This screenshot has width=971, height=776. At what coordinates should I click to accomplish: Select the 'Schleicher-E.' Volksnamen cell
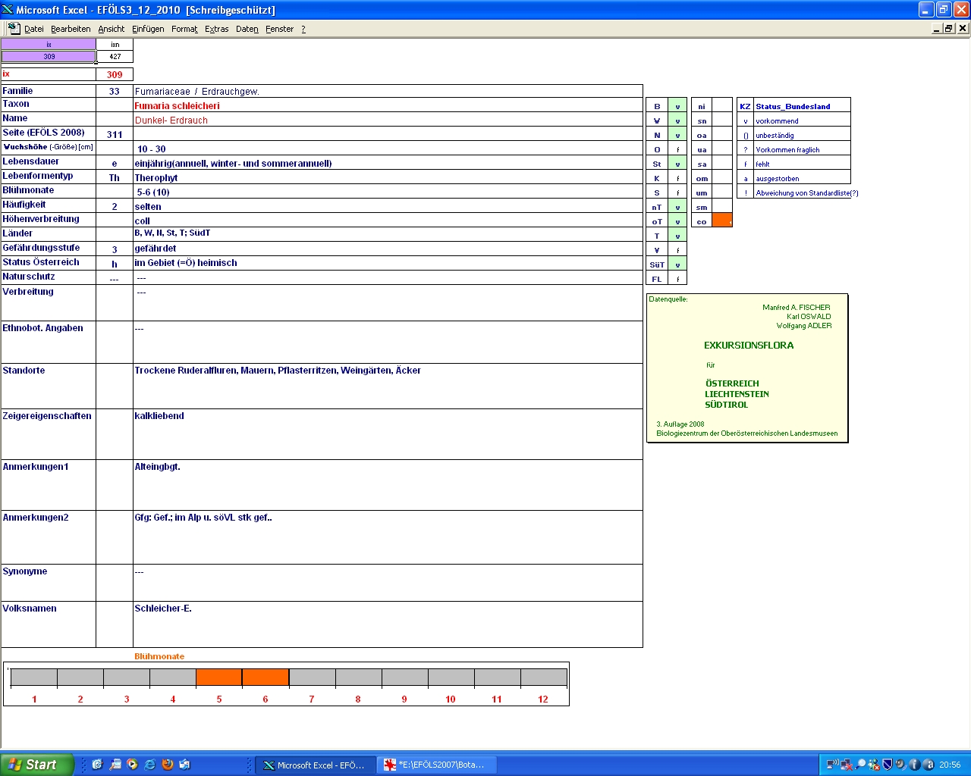(x=388, y=624)
